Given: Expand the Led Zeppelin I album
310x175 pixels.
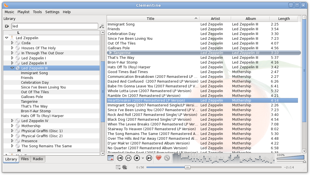Looking at the screenshot, I should pyautogui.click(x=12, y=58).
